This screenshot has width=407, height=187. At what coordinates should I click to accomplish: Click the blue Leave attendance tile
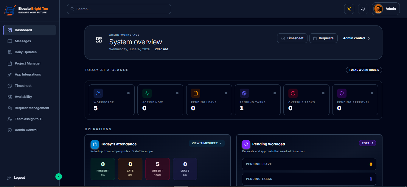click(x=185, y=169)
